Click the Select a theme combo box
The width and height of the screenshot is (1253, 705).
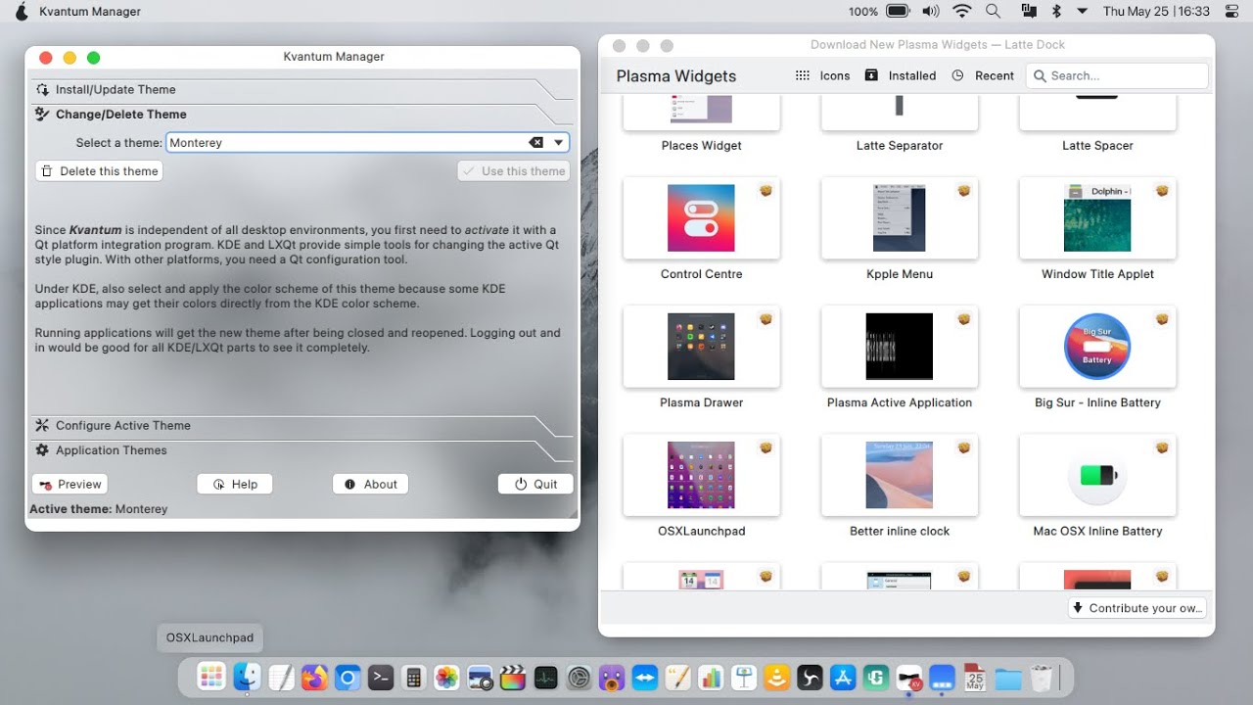[367, 143]
